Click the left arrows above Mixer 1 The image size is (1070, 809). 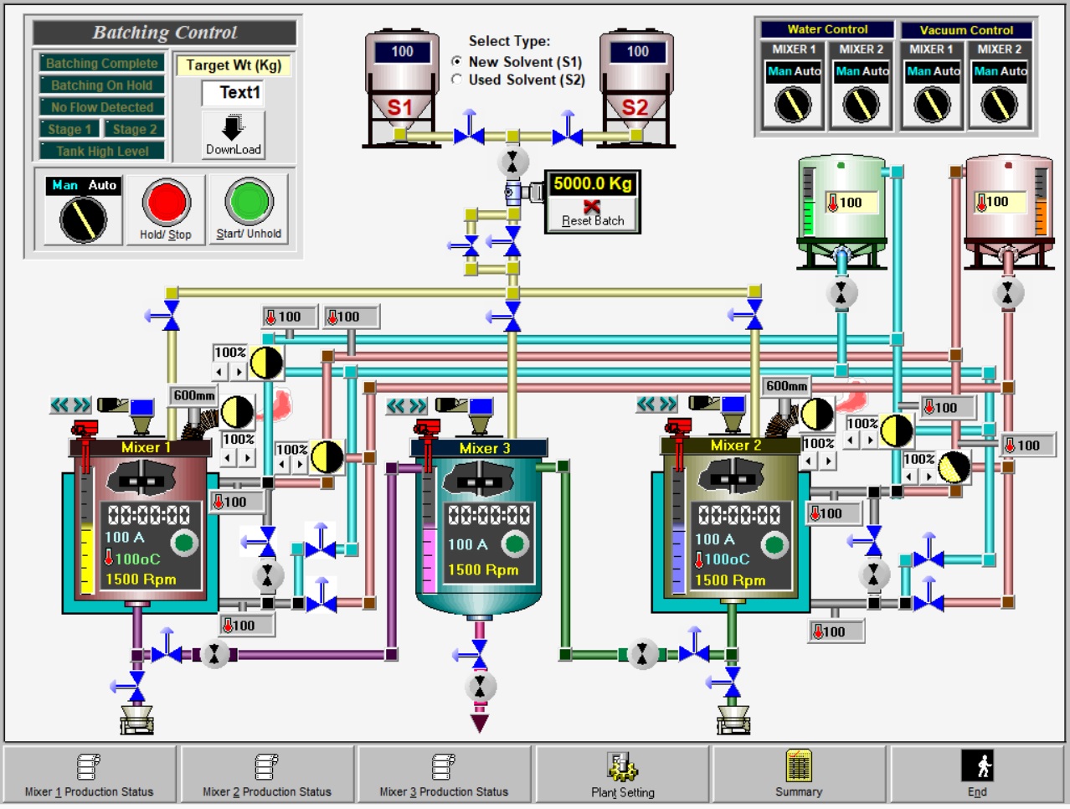coord(59,405)
